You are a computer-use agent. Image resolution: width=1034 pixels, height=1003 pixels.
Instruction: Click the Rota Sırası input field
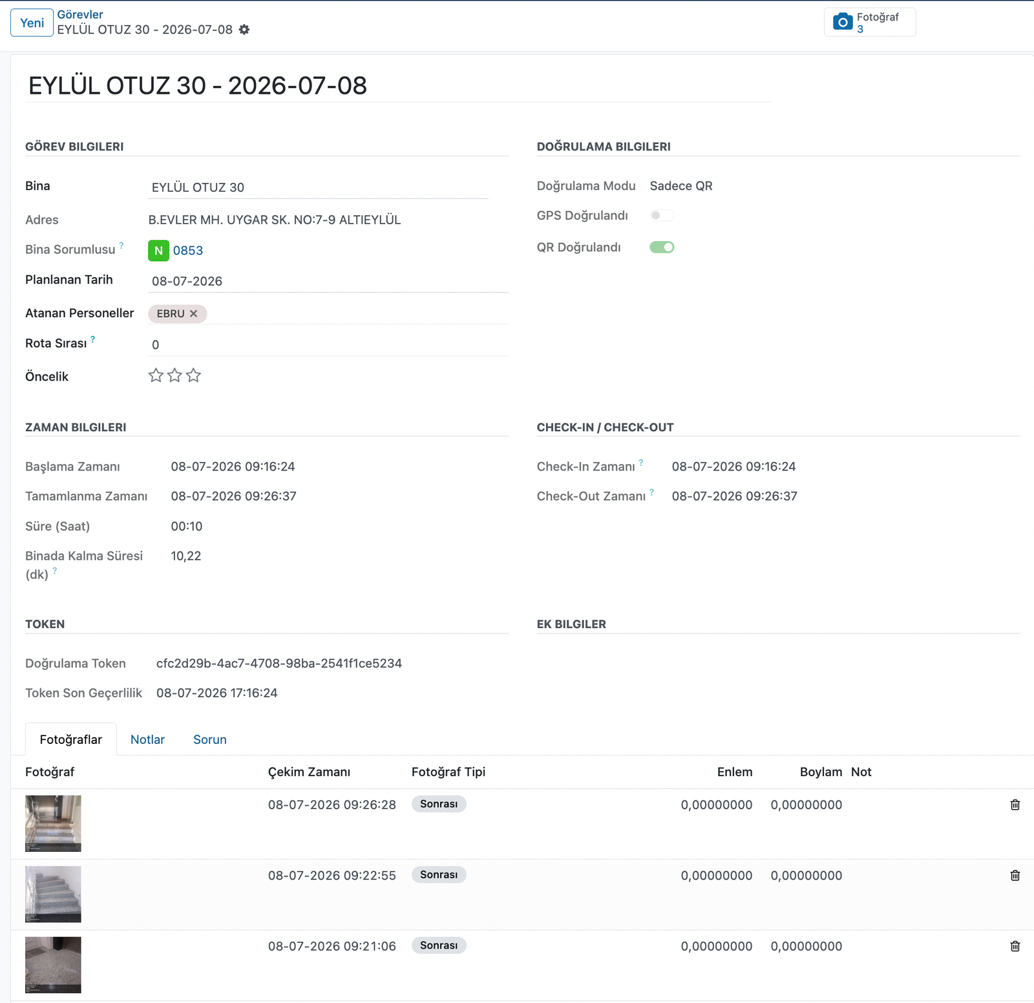tap(328, 344)
